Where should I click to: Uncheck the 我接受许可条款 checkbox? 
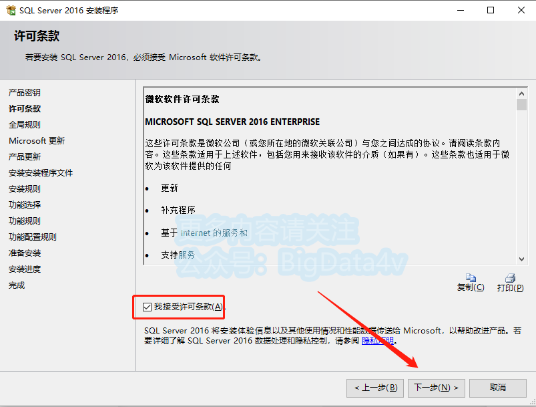147,307
